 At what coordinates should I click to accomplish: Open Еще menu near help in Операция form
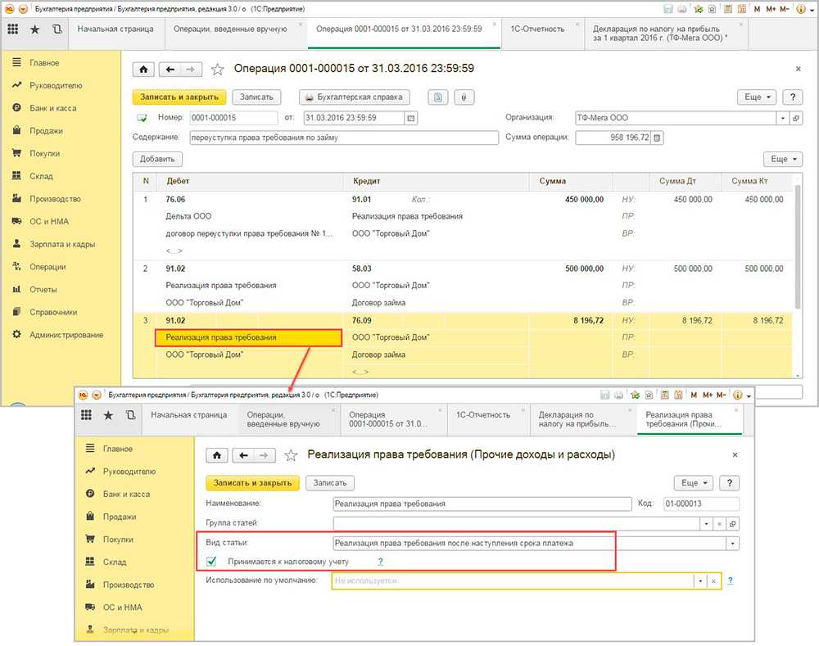pos(757,97)
